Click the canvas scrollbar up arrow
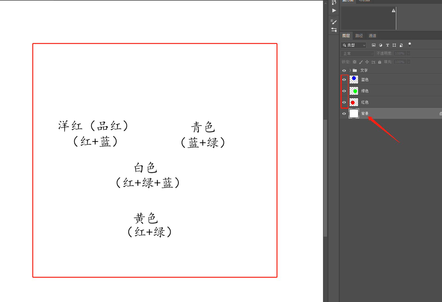This screenshot has width=442, height=302. [x=325, y=3]
